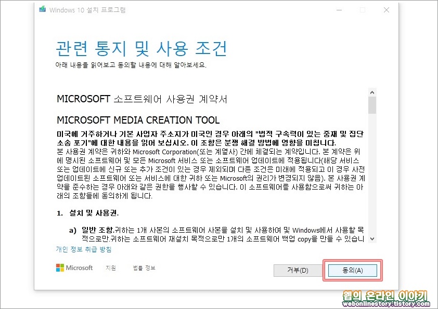Maximize the setup window

click(363, 9)
